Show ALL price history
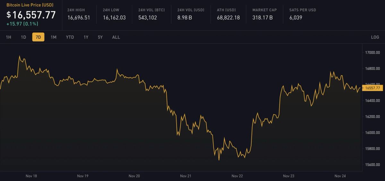The width and height of the screenshot is (385, 181). point(116,37)
